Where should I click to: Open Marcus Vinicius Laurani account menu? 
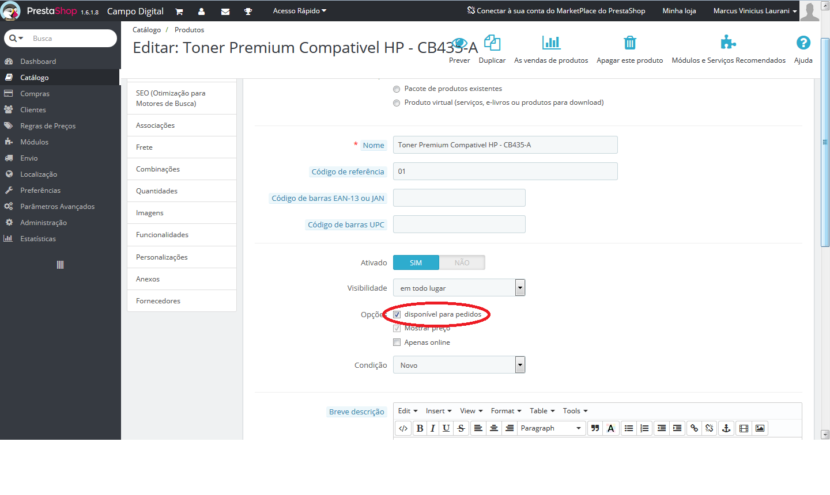(x=755, y=11)
